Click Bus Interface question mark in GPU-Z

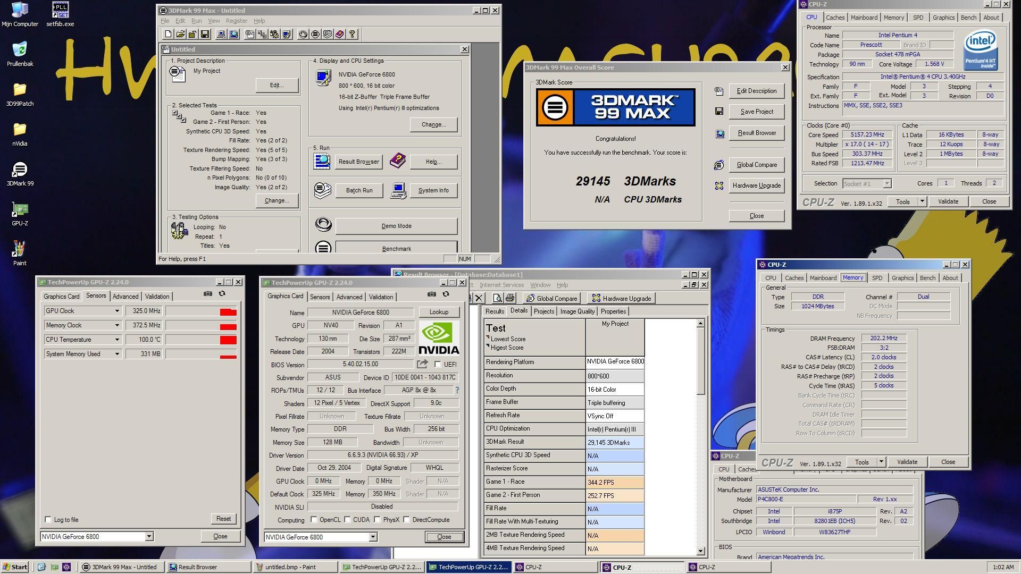pos(457,390)
